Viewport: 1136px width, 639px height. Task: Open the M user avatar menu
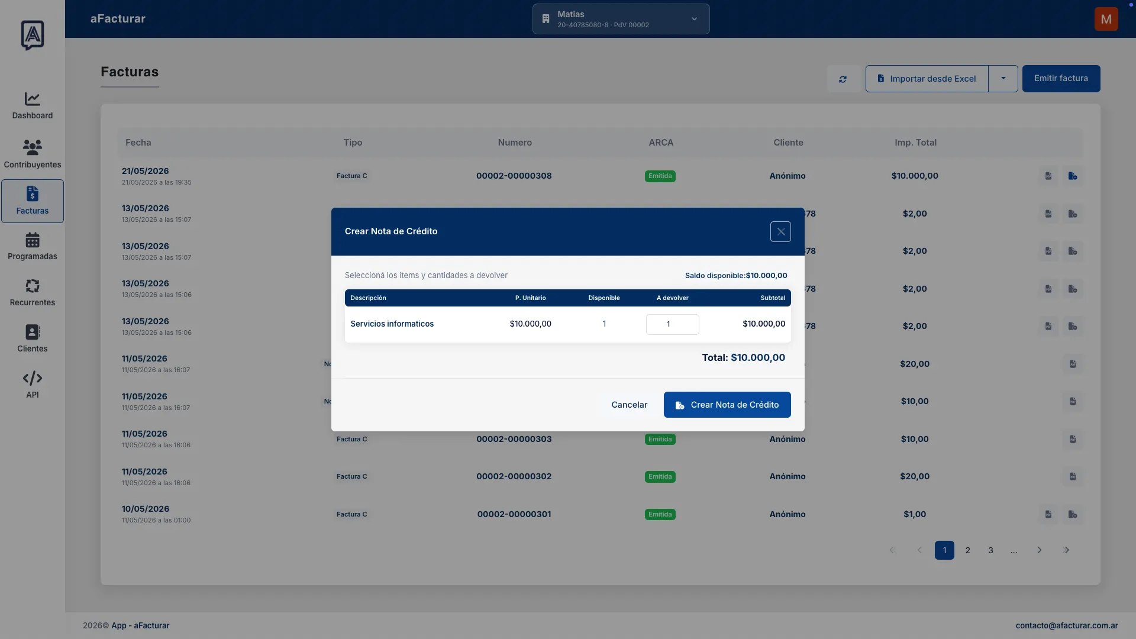tap(1106, 19)
